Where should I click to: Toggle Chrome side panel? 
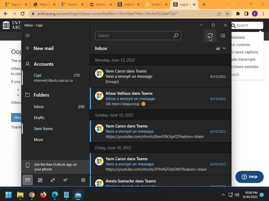tap(246, 14)
